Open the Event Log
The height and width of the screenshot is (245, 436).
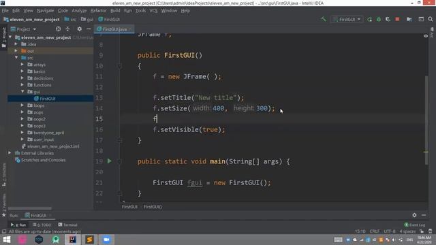pyautogui.click(x=415, y=225)
